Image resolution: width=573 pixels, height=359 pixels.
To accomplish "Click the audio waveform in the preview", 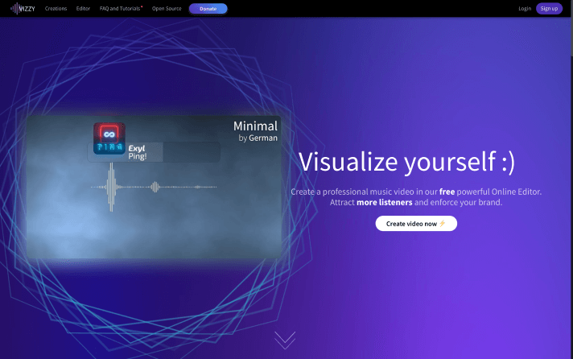I will [x=154, y=187].
